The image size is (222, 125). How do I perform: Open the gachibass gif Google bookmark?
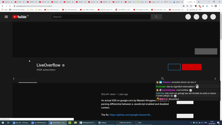(x=195, y=10)
